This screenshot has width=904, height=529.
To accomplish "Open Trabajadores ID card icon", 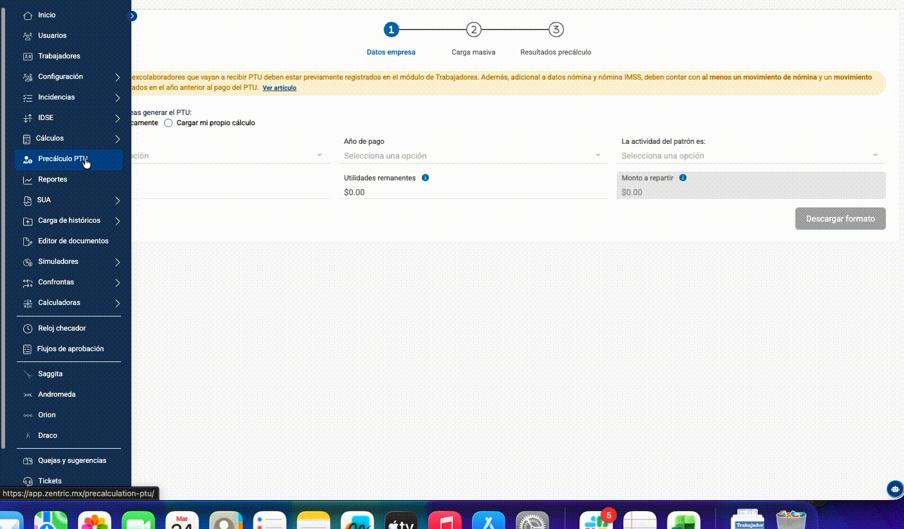I will [x=27, y=56].
